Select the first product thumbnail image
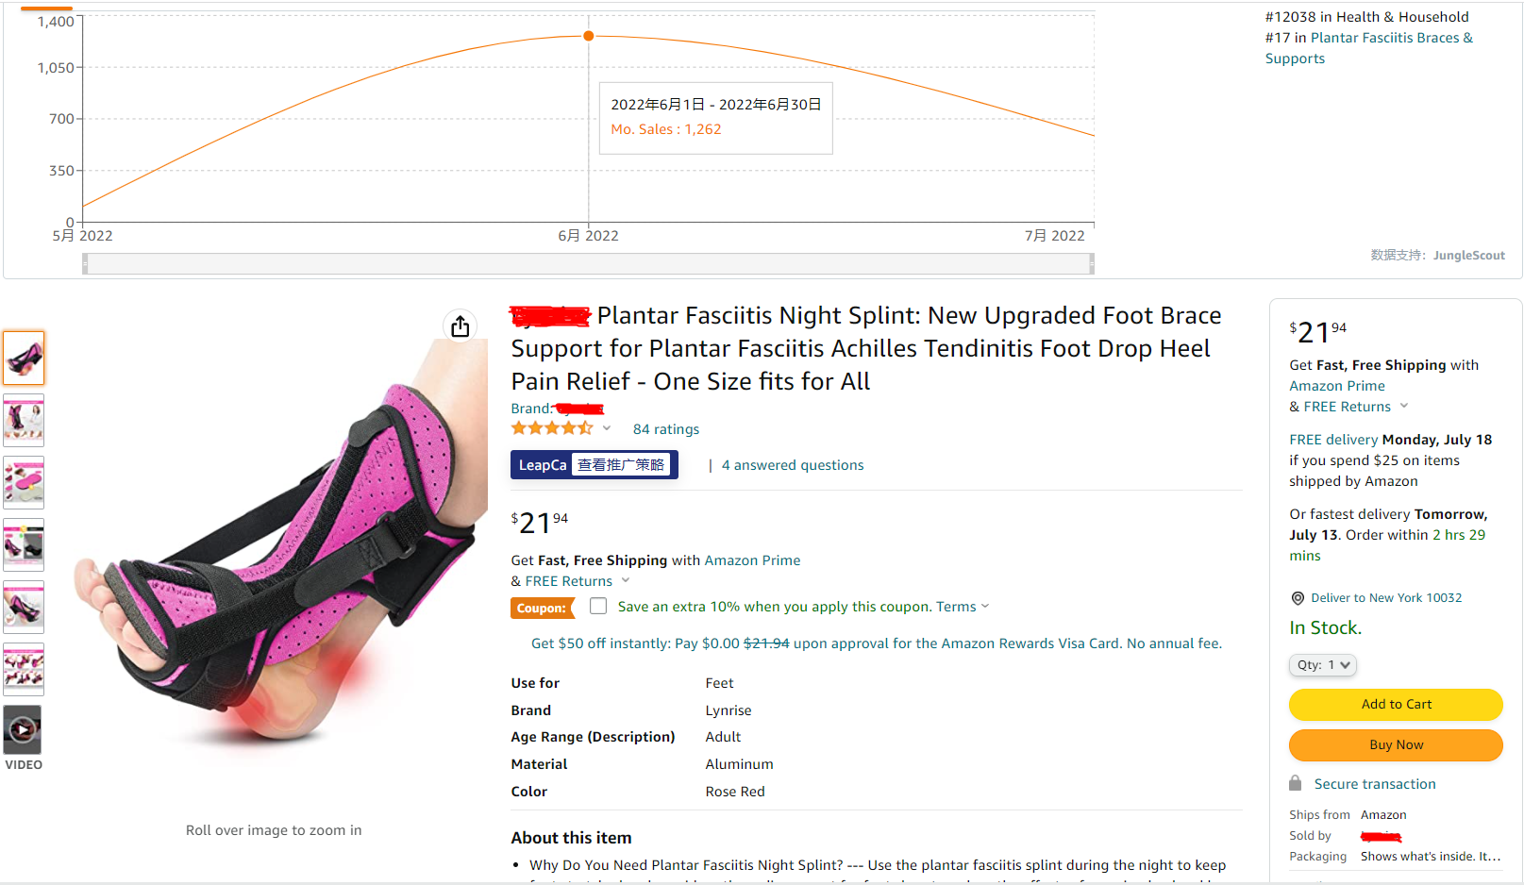 pos(24,358)
